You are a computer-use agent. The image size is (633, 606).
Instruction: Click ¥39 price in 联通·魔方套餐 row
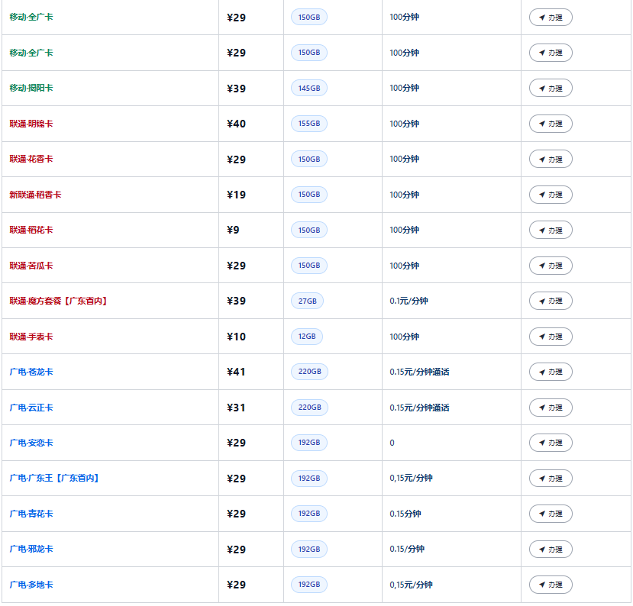pyautogui.click(x=236, y=301)
